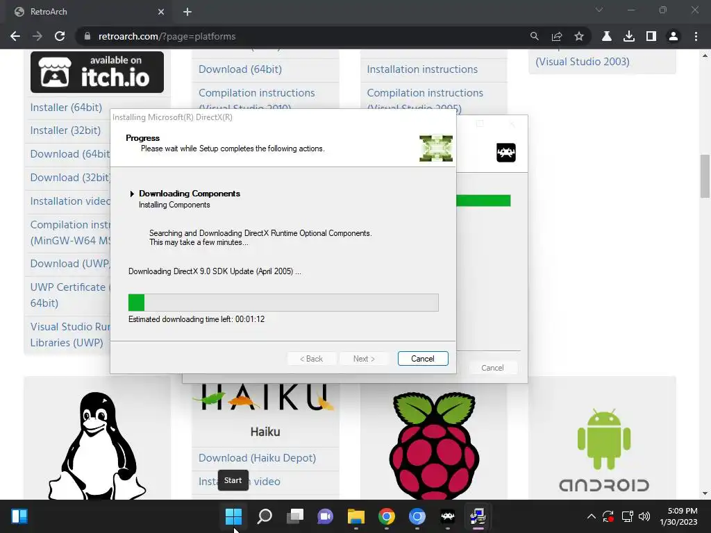Open File Explorer from the taskbar

tap(356, 516)
